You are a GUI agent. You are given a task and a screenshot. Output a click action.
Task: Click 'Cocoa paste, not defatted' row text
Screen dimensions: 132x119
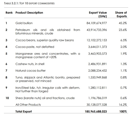tap(35, 47)
